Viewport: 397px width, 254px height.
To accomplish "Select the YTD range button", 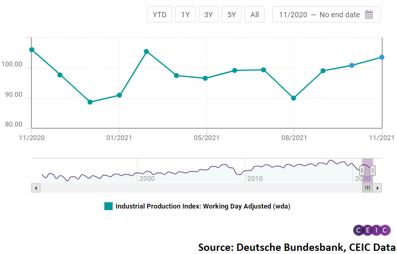I will pyautogui.click(x=159, y=15).
